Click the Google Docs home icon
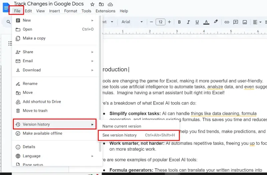The image size is (267, 175). pos(6,7)
